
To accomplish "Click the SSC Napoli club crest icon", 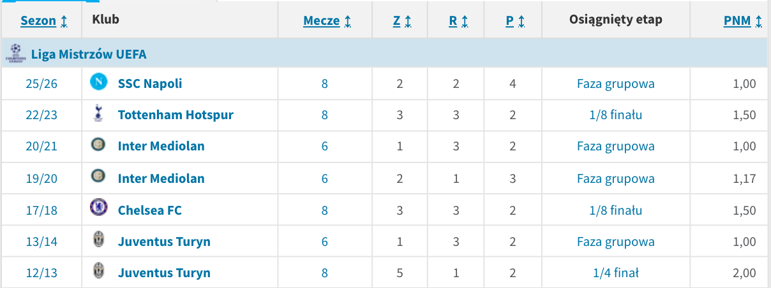I will [x=99, y=82].
